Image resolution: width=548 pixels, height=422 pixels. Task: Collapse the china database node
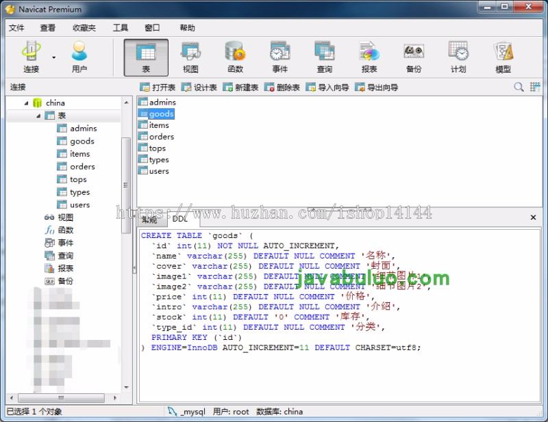(26, 103)
